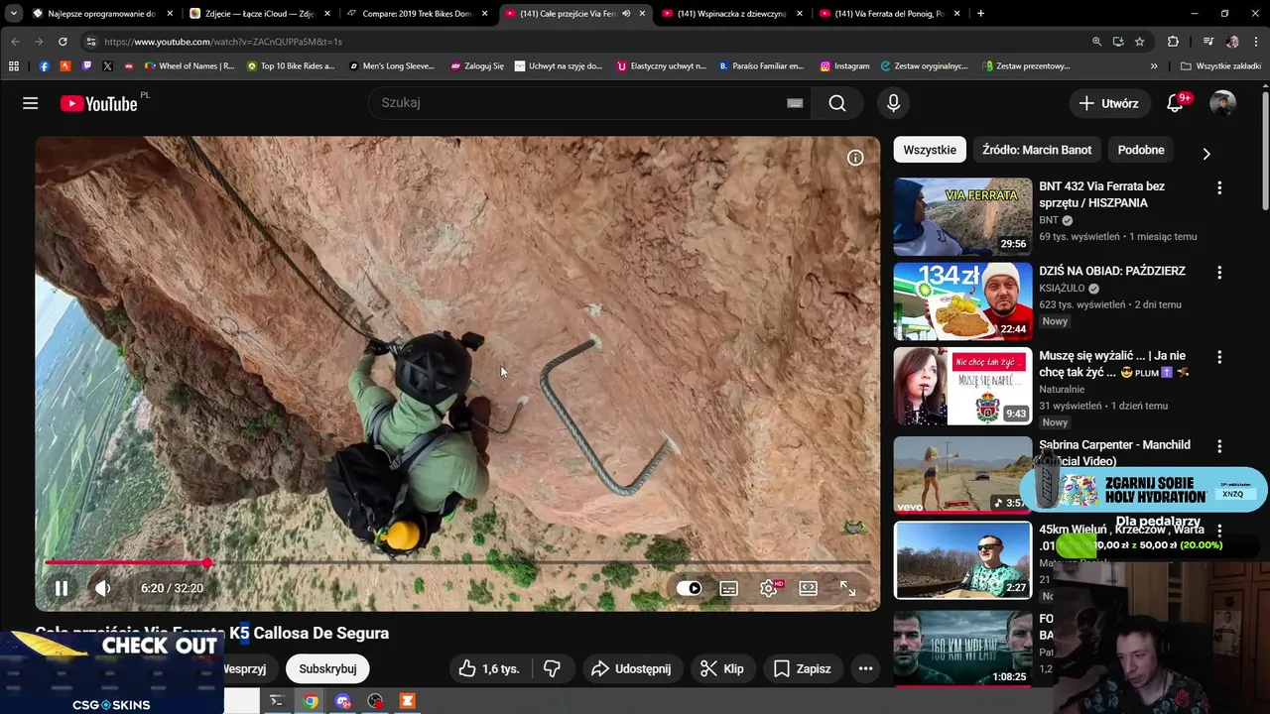Toggle subtitles in the player
Image resolution: width=1270 pixels, height=714 pixels.
point(729,588)
